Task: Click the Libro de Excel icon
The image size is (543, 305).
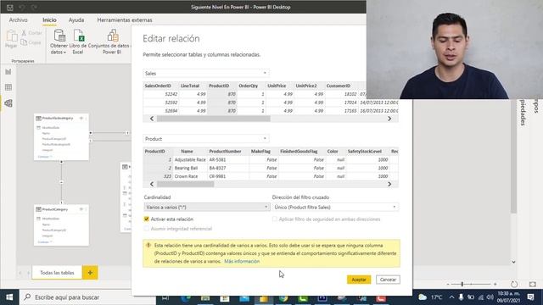Action: [79, 36]
